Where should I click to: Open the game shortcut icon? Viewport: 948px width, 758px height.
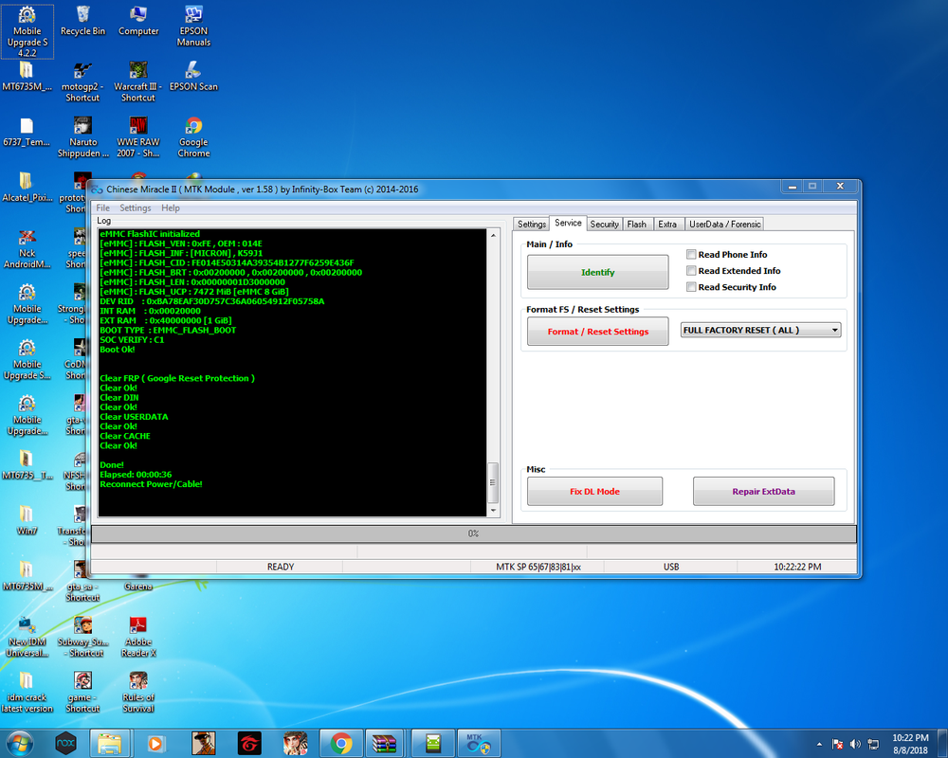(82, 693)
